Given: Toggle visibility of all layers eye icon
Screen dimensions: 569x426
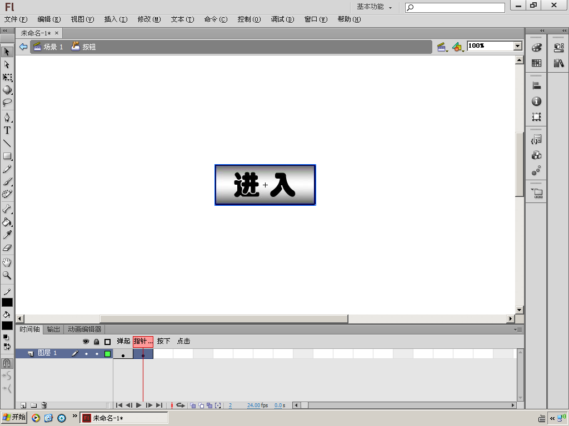Looking at the screenshot, I should [86, 341].
